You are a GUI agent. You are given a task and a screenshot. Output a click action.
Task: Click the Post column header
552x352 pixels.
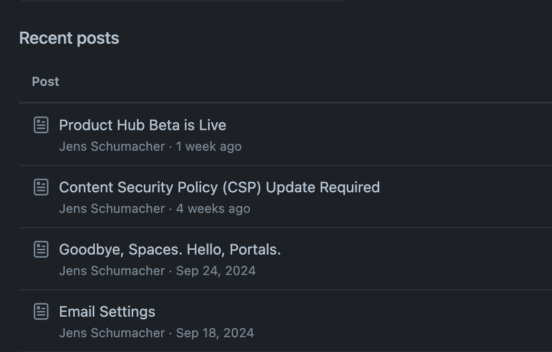pyautogui.click(x=45, y=82)
